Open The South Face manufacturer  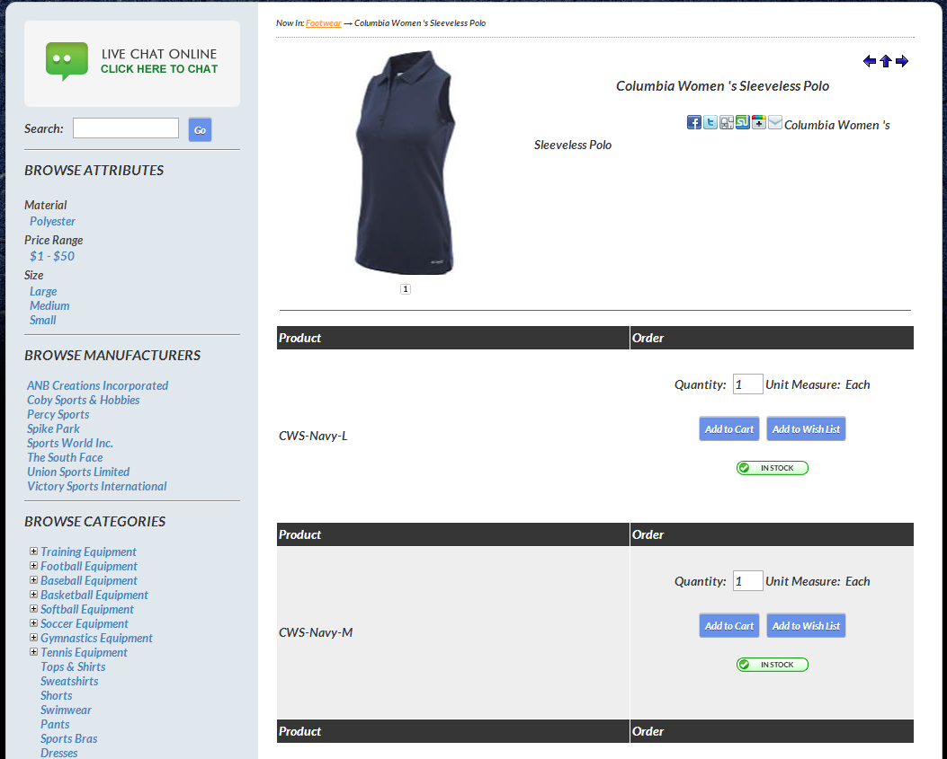click(65, 458)
